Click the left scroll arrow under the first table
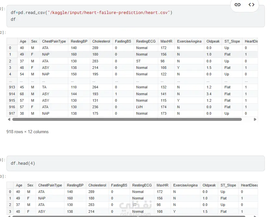271x217 pixels. tap(9, 120)
